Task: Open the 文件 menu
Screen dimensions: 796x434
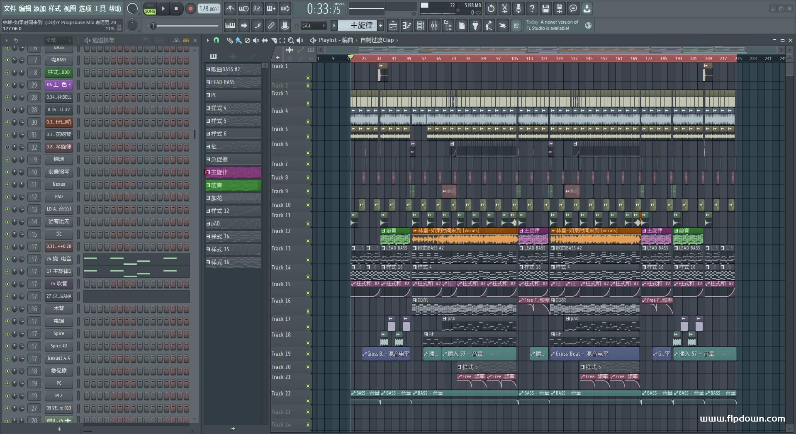Action: (10, 8)
